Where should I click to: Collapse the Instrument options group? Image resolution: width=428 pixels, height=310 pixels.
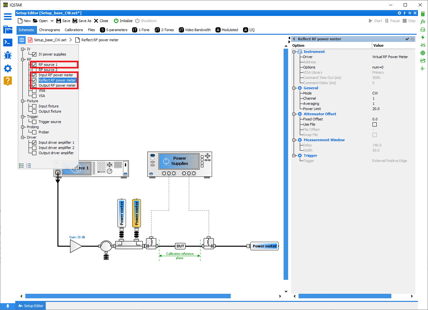(294, 52)
